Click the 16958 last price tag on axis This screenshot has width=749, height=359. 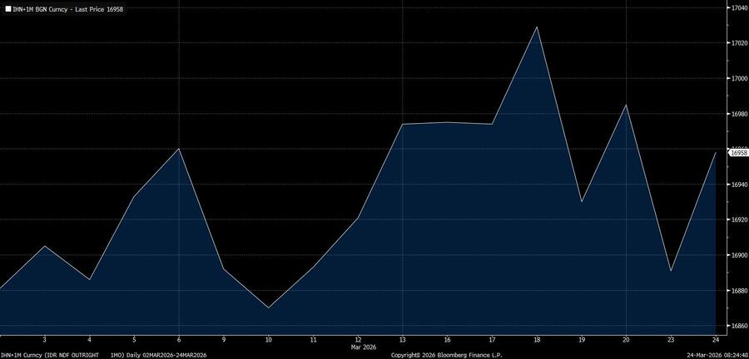coord(737,153)
